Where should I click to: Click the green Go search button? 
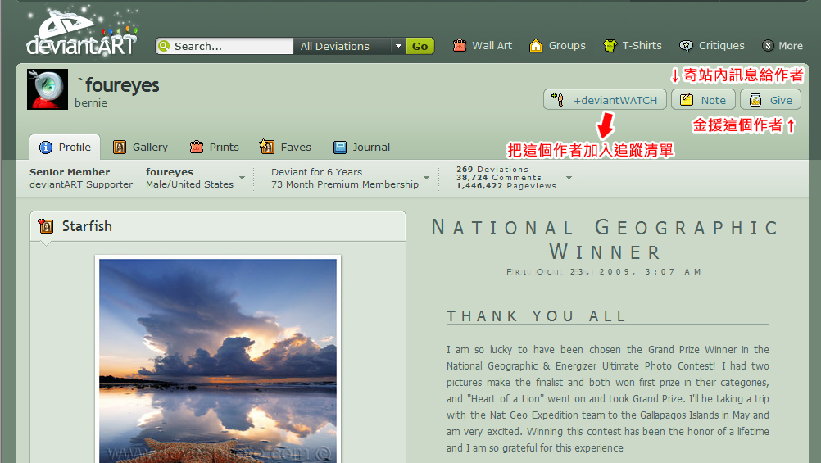pyautogui.click(x=420, y=46)
